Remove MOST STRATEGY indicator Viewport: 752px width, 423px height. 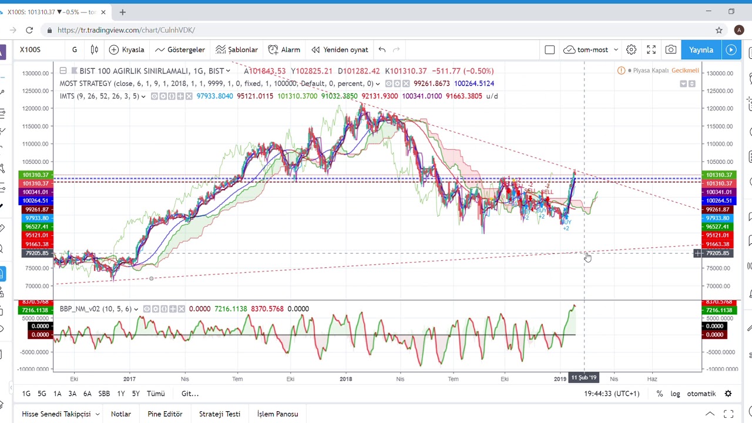(405, 83)
